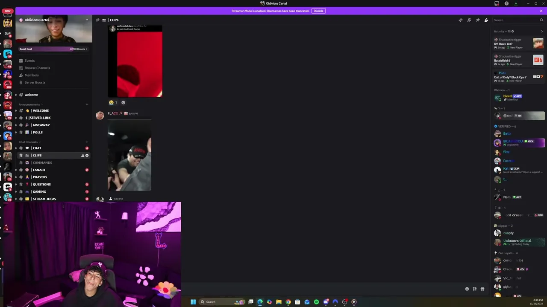Open FLACO's posted video clip
This screenshot has height=307, width=547.
coord(129,155)
